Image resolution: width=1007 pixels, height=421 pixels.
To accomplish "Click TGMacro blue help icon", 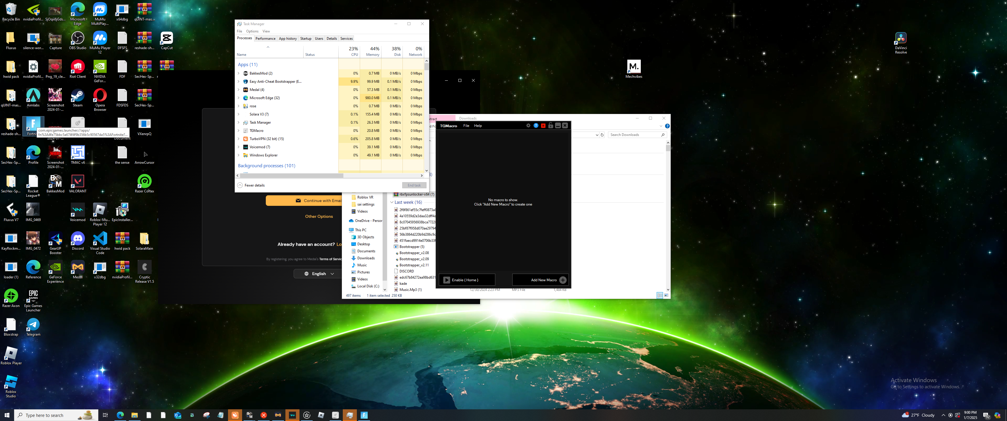I will 536,126.
